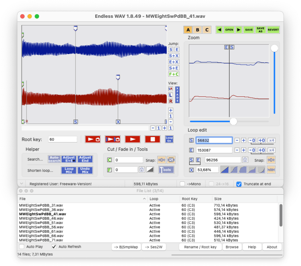Click the loop length field 96256
301x266 pixels.
223,160
